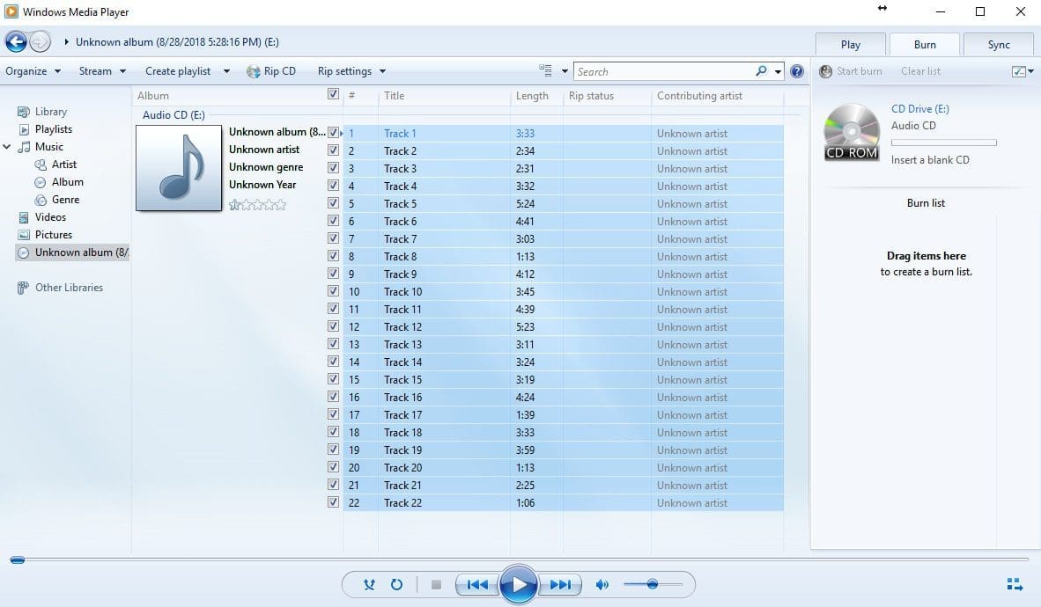
Task: Uncheck Track 22
Action: click(x=333, y=501)
